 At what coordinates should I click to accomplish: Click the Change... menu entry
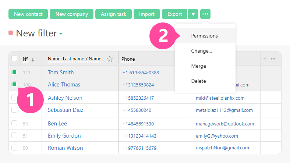(201, 51)
